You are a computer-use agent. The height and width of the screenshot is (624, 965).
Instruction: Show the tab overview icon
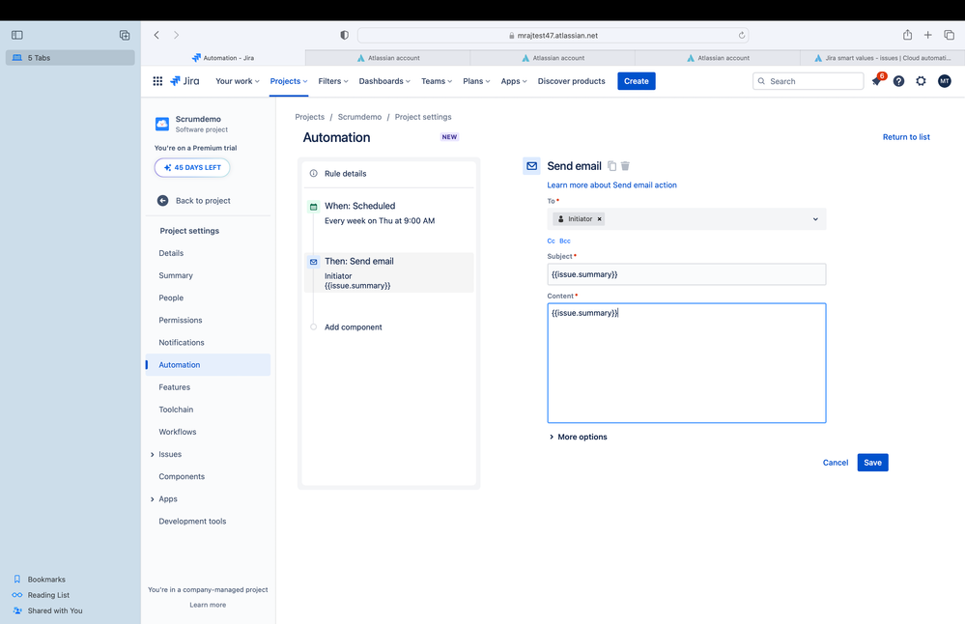pyautogui.click(x=949, y=35)
